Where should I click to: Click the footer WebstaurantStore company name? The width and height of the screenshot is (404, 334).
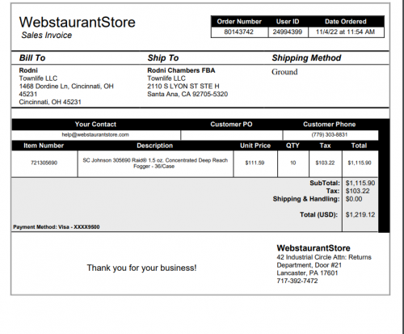click(314, 248)
